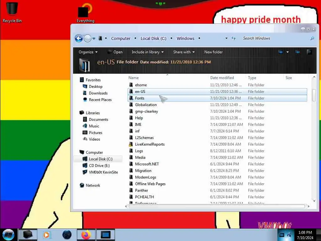Select CD Drive (E:) in navigation pane
This screenshot has height=241, width=321.
(x=99, y=166)
